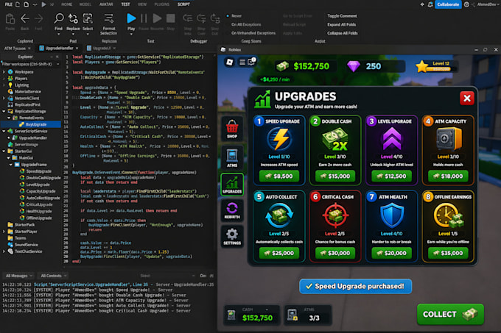Switch to the UpgradeHandler script tab
501x333 pixels.
59,48
